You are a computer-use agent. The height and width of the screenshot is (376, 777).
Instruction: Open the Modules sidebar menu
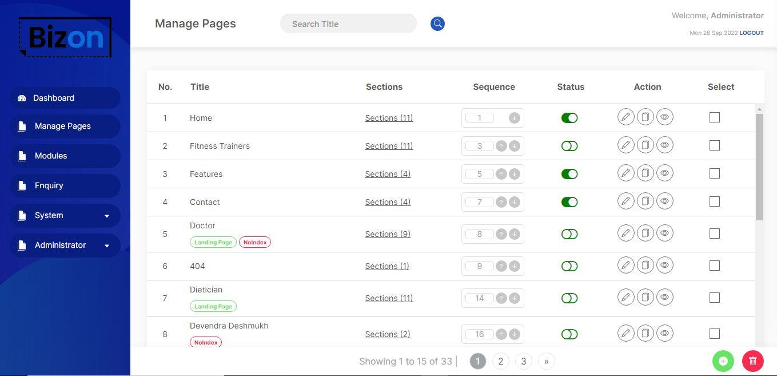[51, 156]
